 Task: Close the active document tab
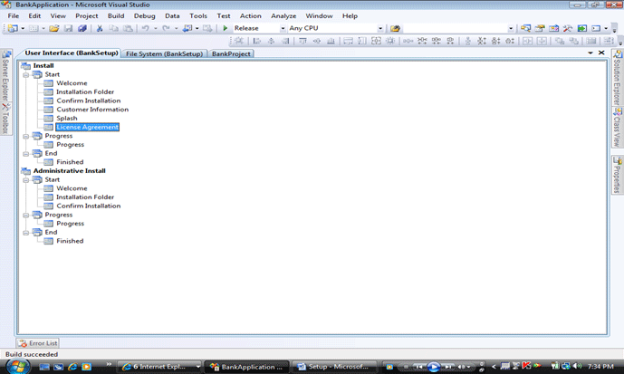tap(601, 53)
